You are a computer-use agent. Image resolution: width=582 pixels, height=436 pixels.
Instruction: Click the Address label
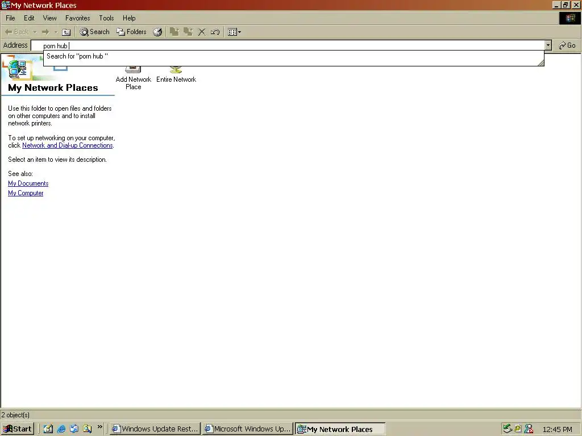click(15, 45)
